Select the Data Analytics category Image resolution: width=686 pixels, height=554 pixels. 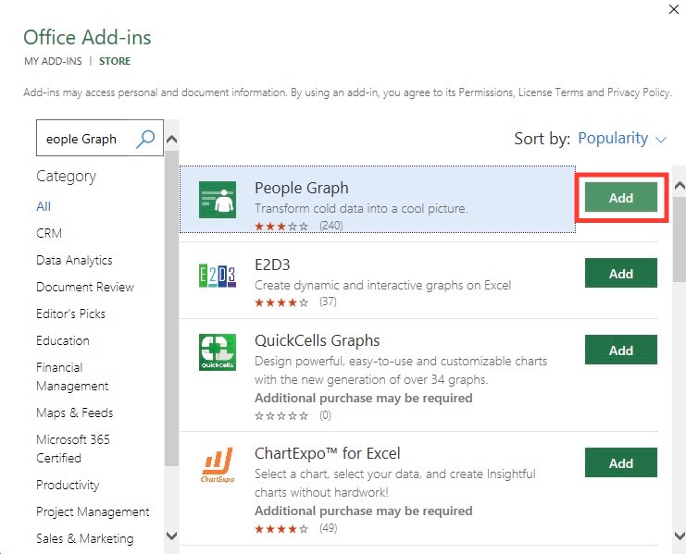pos(74,261)
